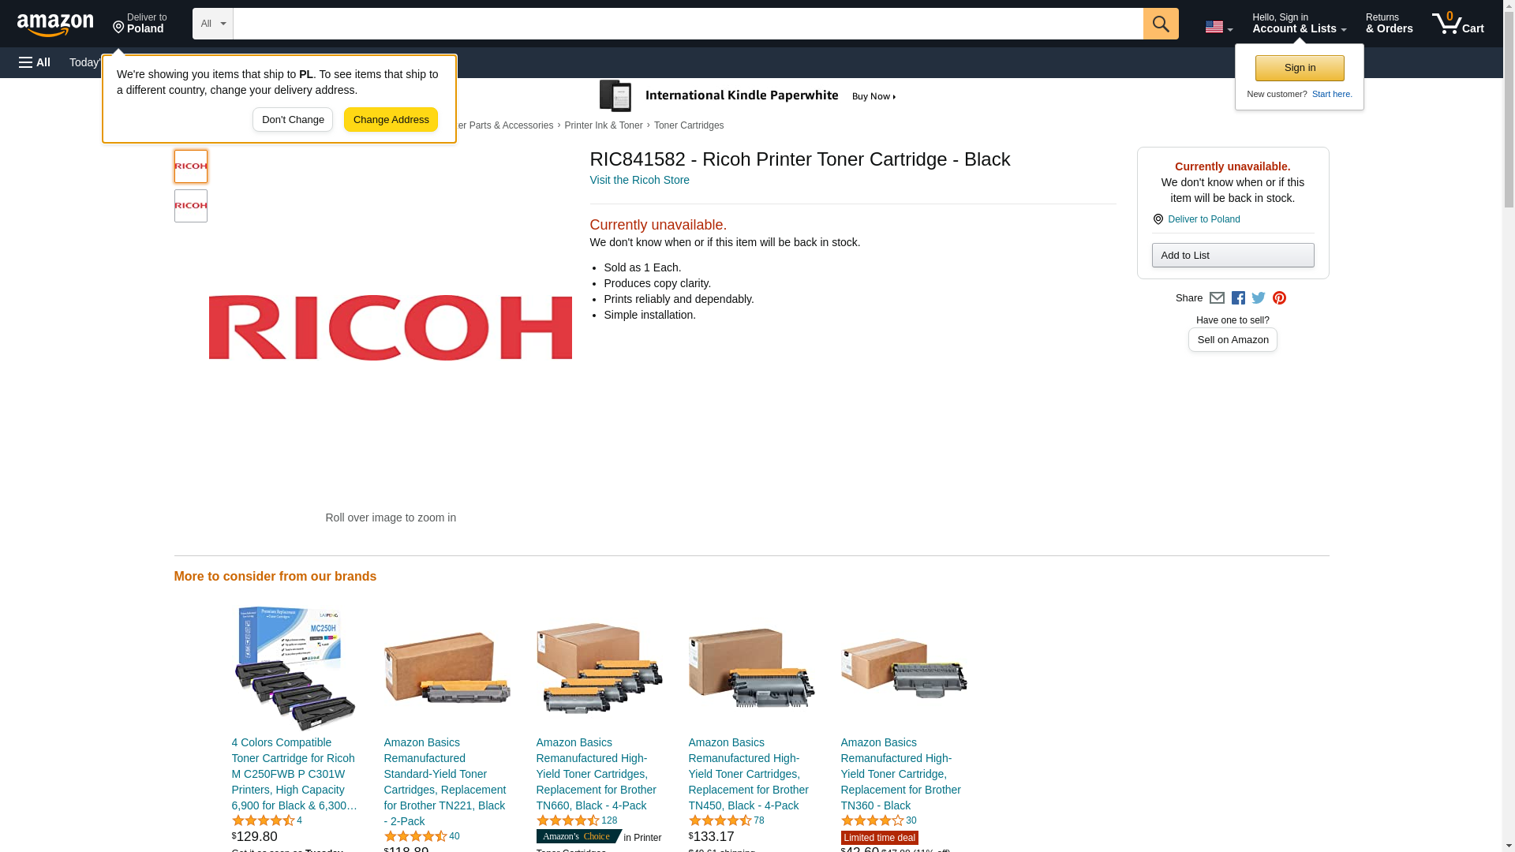Viewport: 1515px width, 852px height.
Task: Click the Don't Change button
Action: [x=293, y=120]
